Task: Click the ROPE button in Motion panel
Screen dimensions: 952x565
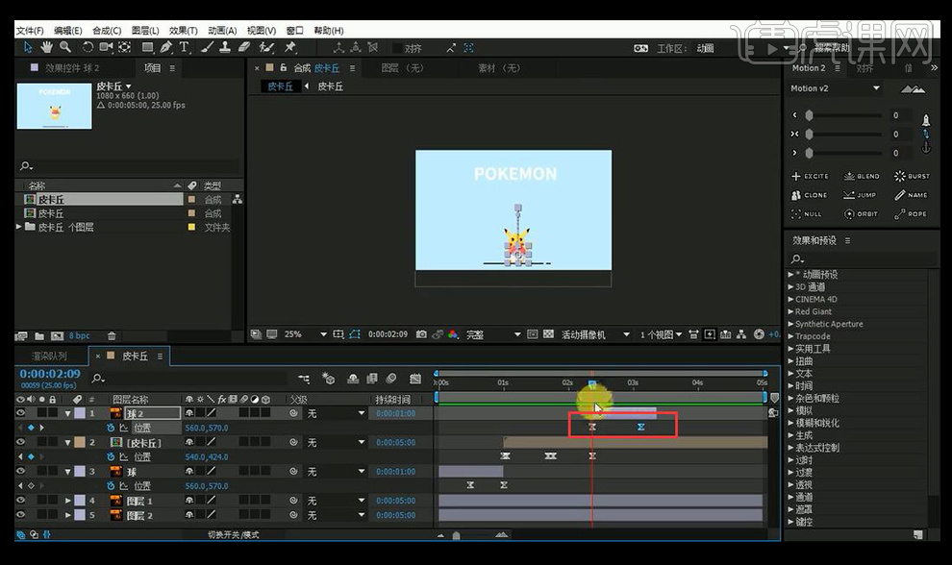Action: tap(911, 214)
